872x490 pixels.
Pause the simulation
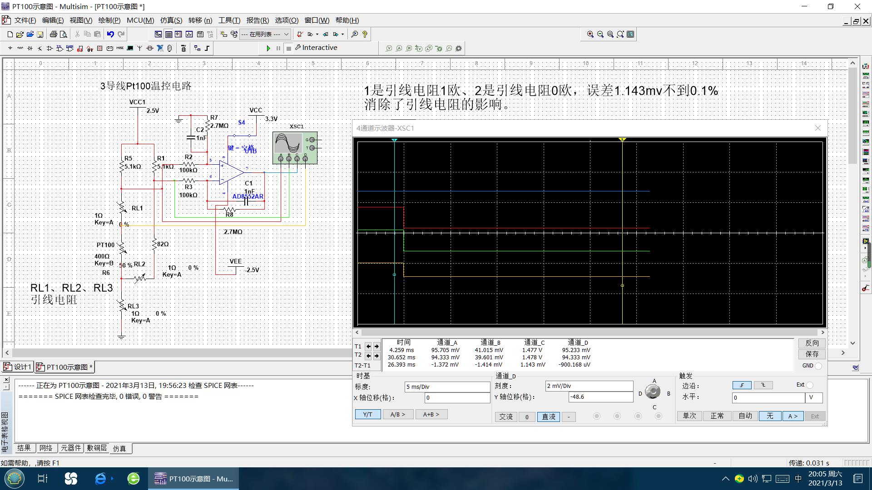278,48
